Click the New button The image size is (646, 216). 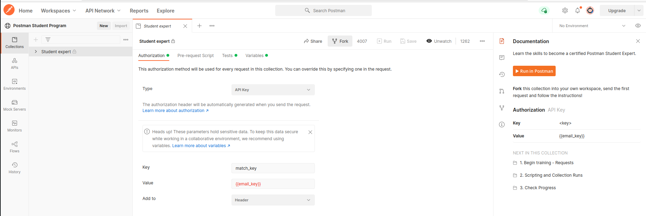104,26
